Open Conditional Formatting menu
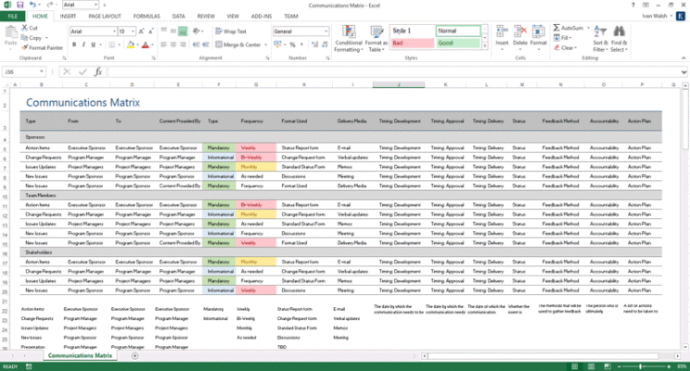 (x=349, y=39)
